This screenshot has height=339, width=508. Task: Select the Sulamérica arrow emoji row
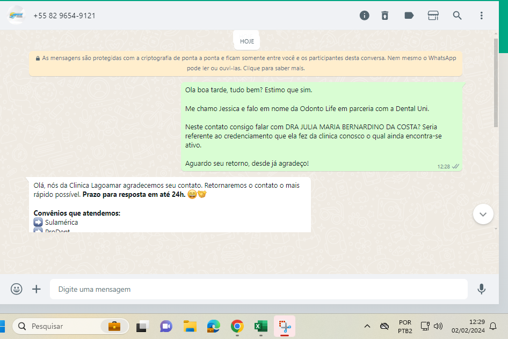pyautogui.click(x=56, y=222)
